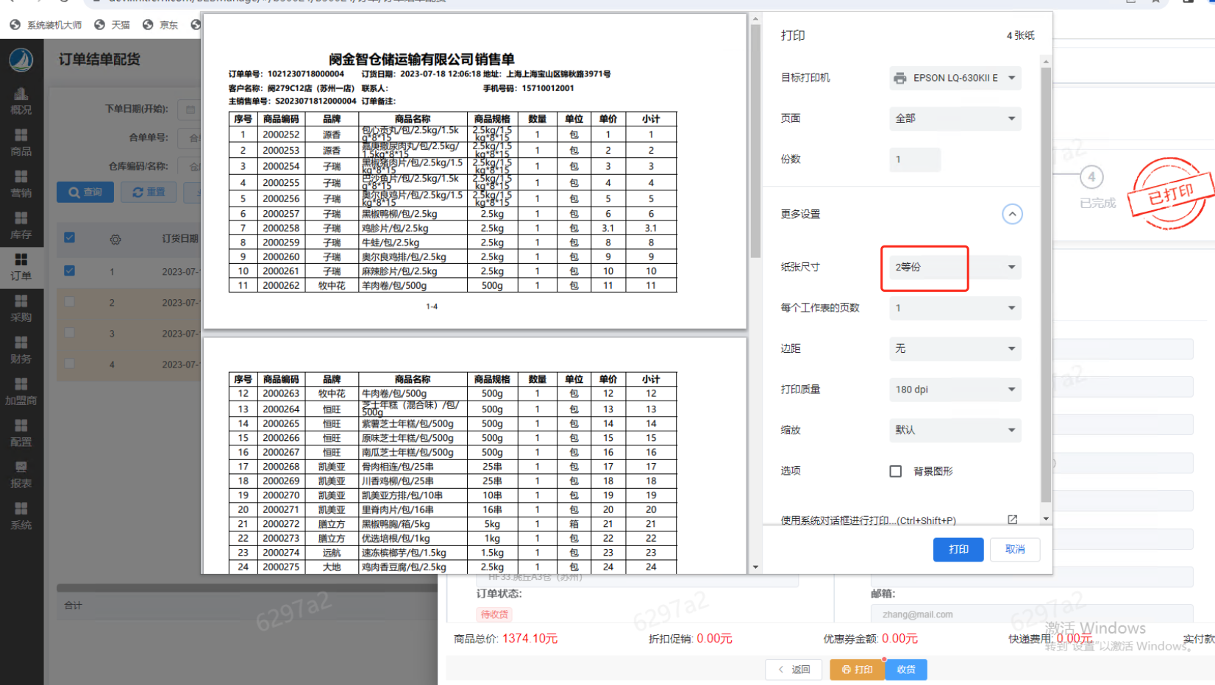Open 打印质量 180 dpi dropdown
Screen dimensions: 1215x685
[x=955, y=390]
